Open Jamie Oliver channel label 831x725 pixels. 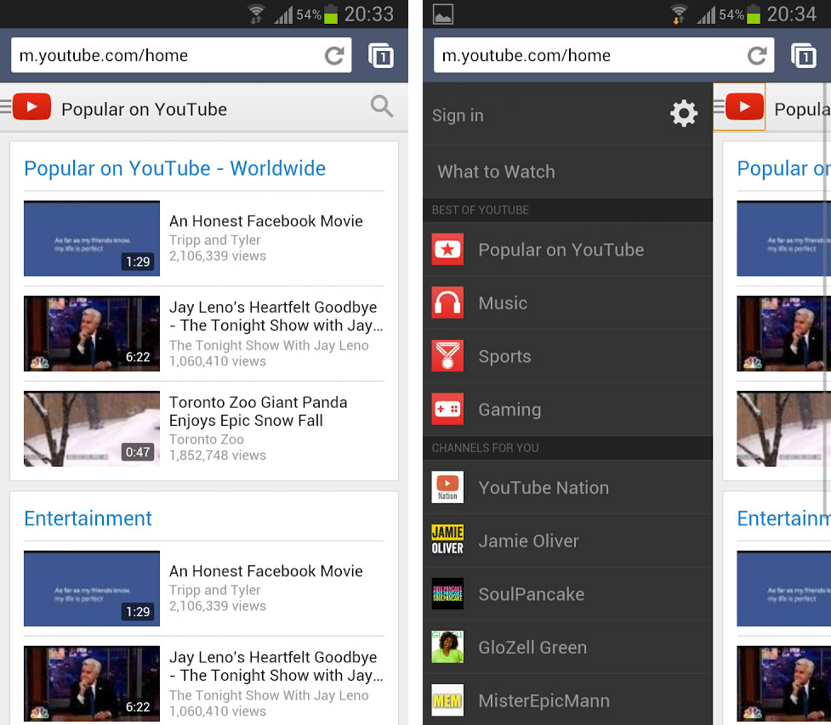coord(528,541)
